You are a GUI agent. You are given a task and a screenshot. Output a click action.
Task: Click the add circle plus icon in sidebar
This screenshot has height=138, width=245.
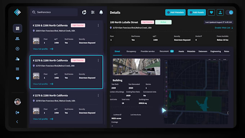pos(18,49)
